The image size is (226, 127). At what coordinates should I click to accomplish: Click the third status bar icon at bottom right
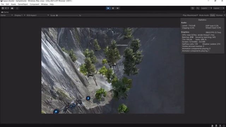click(x=220, y=126)
